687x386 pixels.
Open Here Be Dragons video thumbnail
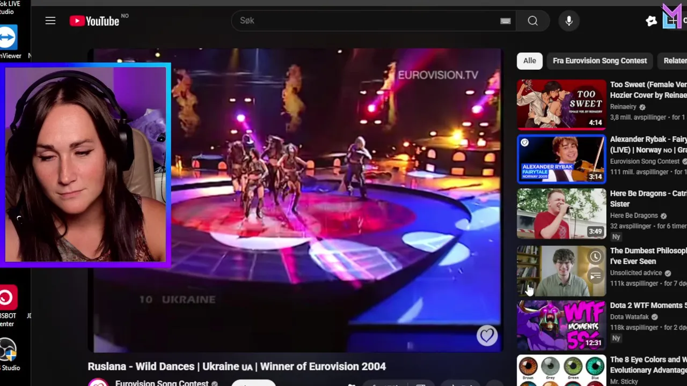[561, 213]
